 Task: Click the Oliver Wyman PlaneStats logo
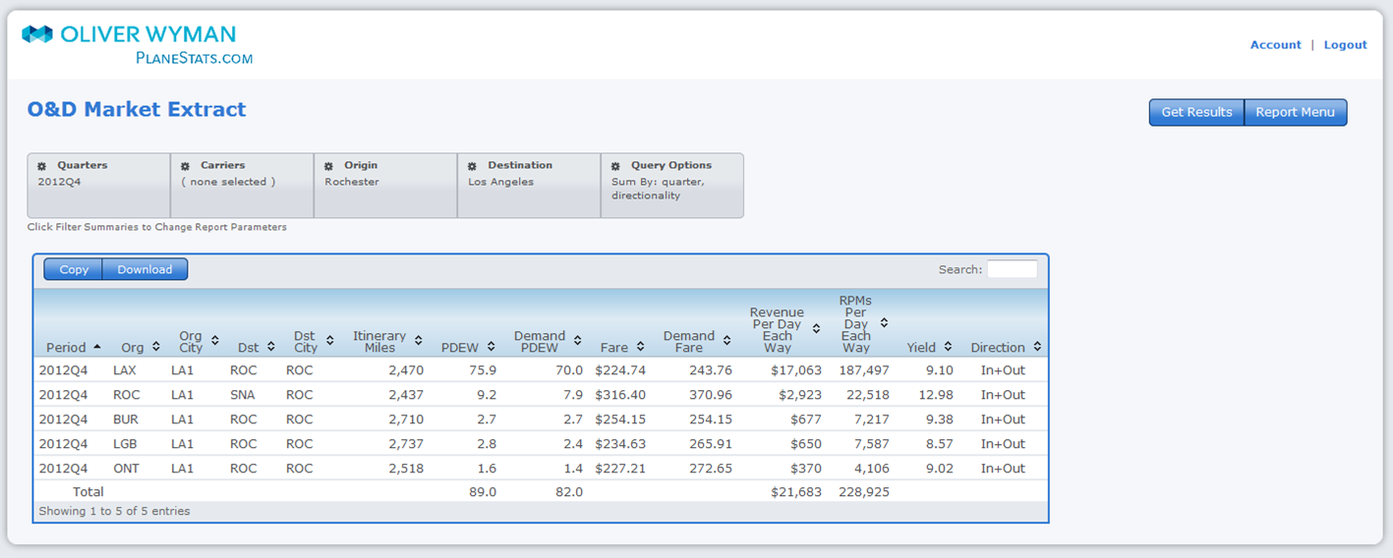[x=138, y=44]
